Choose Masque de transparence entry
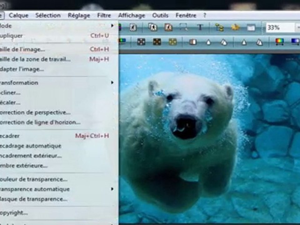The image size is (300, 225). point(57,199)
